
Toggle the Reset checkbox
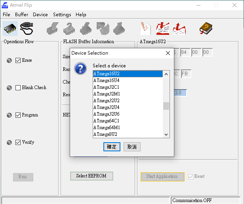[x=191, y=177]
